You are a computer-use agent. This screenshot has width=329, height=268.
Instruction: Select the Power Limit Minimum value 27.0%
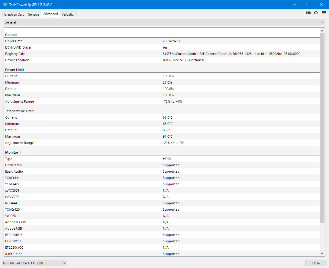click(x=167, y=82)
